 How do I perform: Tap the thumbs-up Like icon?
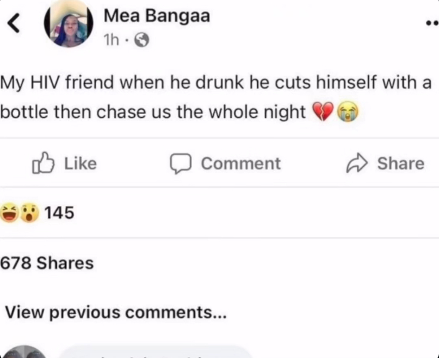pyautogui.click(x=44, y=164)
